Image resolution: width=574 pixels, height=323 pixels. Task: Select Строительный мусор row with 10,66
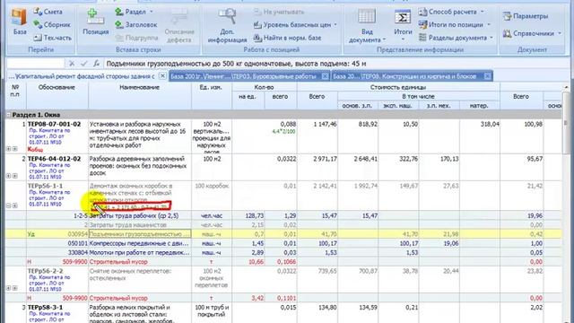283,262
